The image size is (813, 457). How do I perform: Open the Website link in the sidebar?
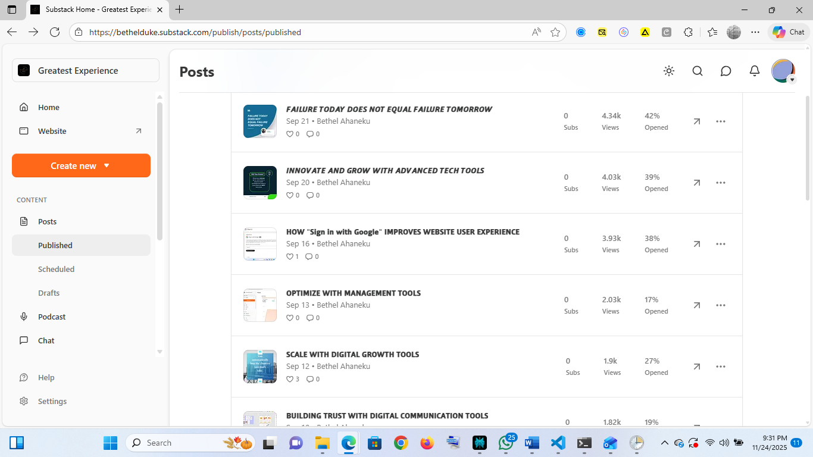coord(51,131)
